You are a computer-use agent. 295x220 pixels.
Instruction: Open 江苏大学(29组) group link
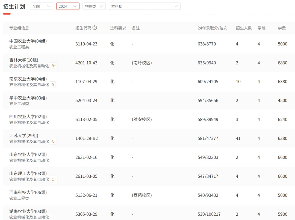[x=24, y=136]
